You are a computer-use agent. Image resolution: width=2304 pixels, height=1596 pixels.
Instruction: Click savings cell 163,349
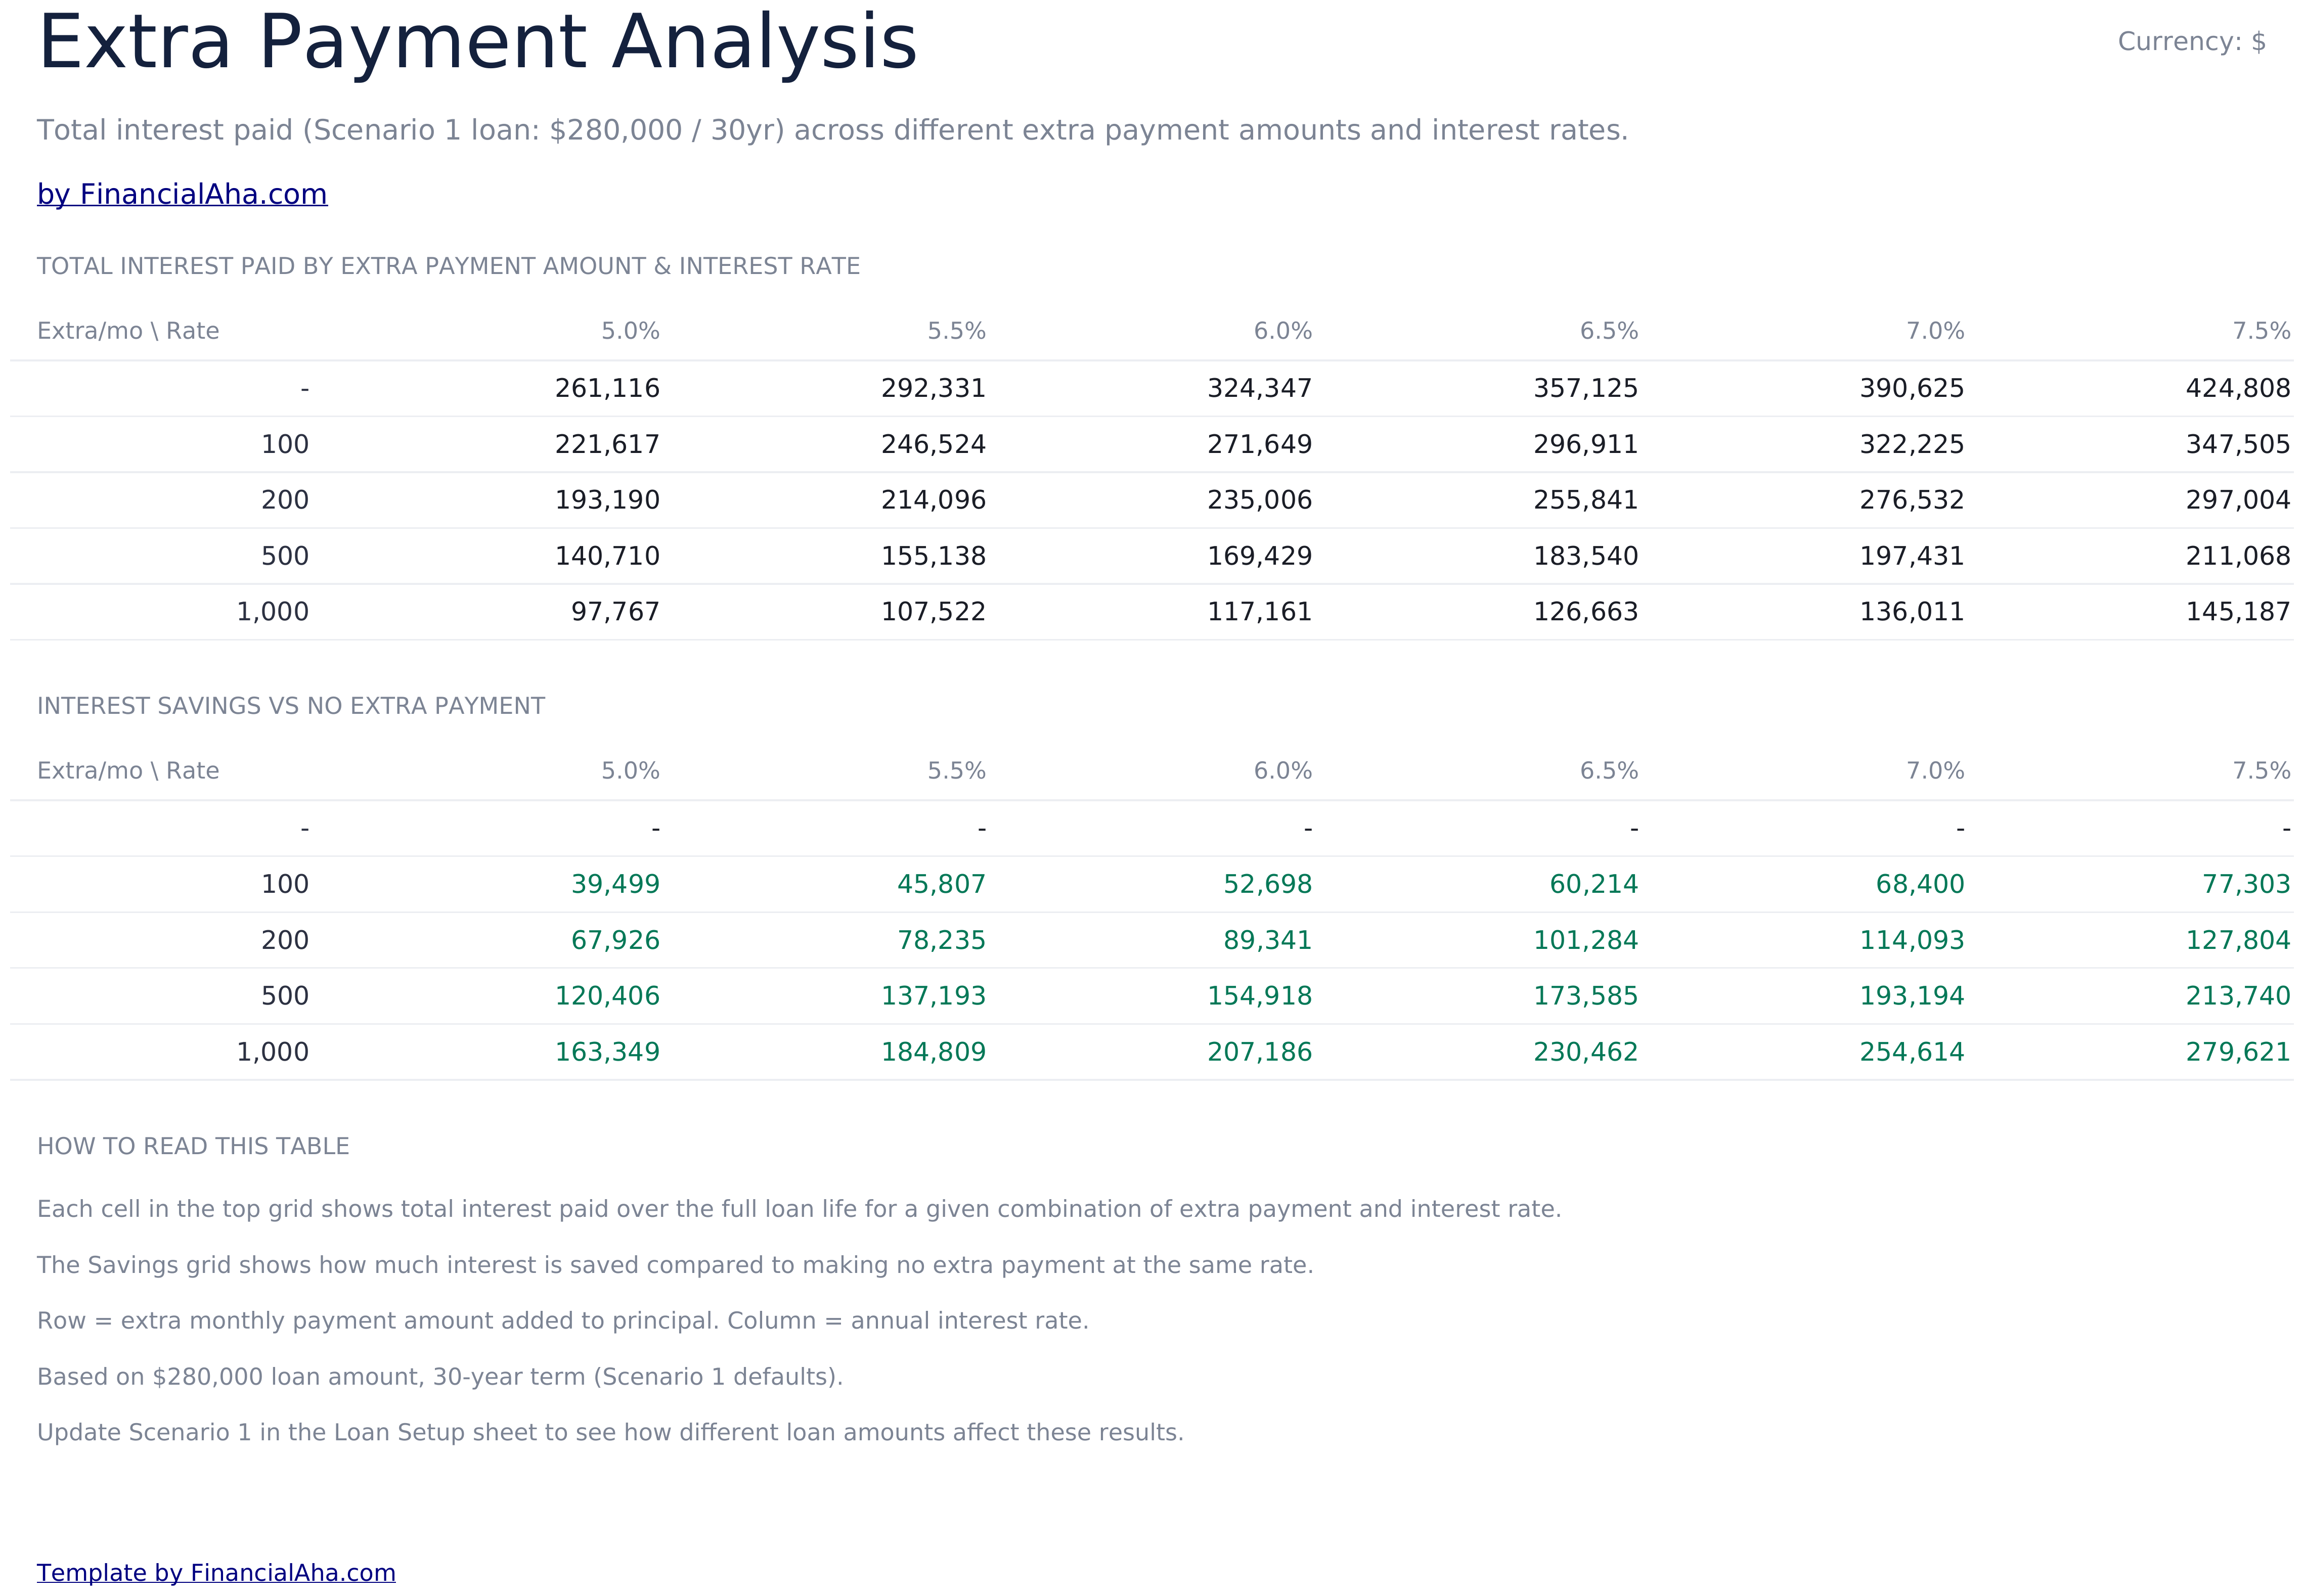607,1052
